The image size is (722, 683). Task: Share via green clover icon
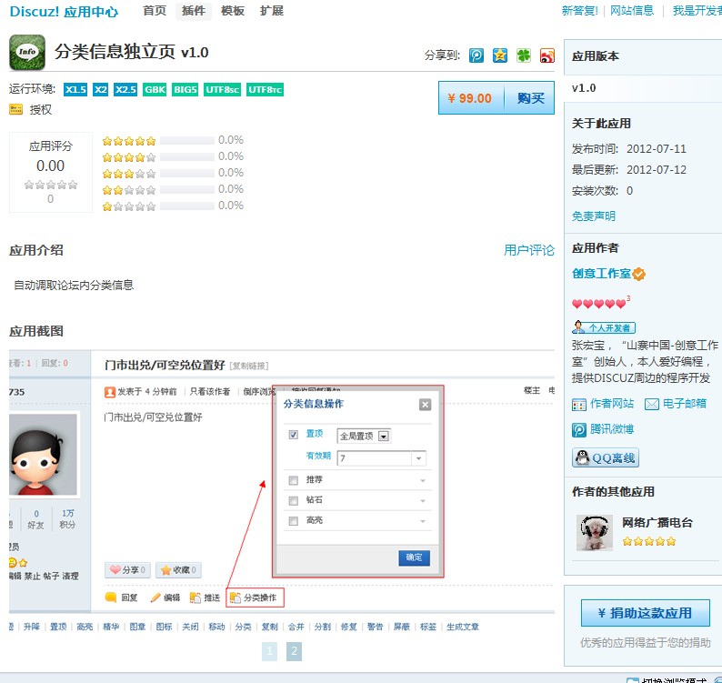coord(524,55)
